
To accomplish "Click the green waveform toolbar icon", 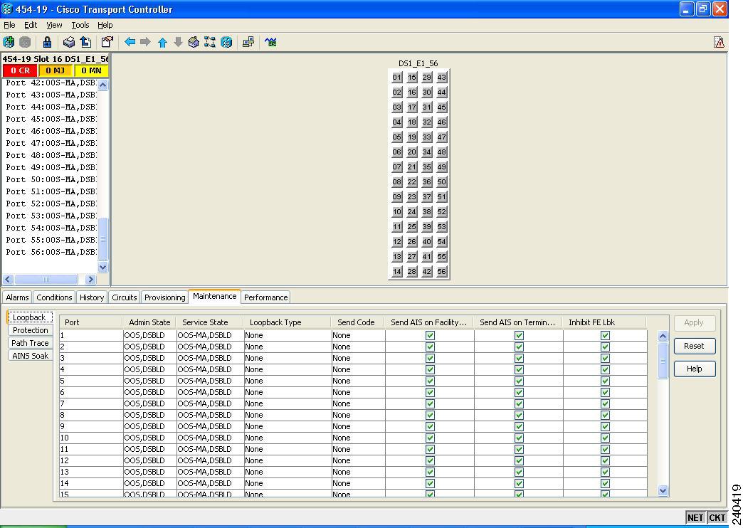I will pos(270,42).
